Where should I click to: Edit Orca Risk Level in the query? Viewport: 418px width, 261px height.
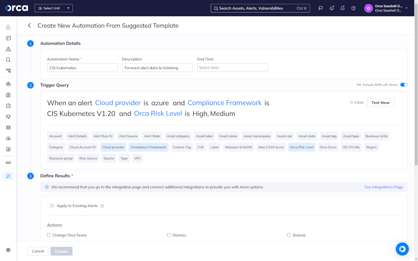(158, 113)
